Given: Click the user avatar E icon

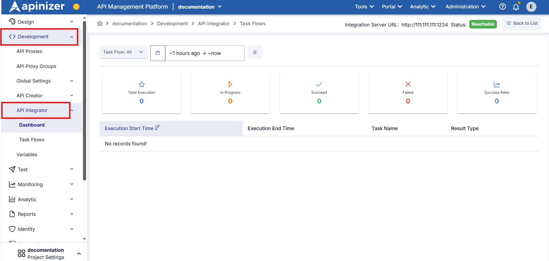Looking at the screenshot, I should coord(531,7).
